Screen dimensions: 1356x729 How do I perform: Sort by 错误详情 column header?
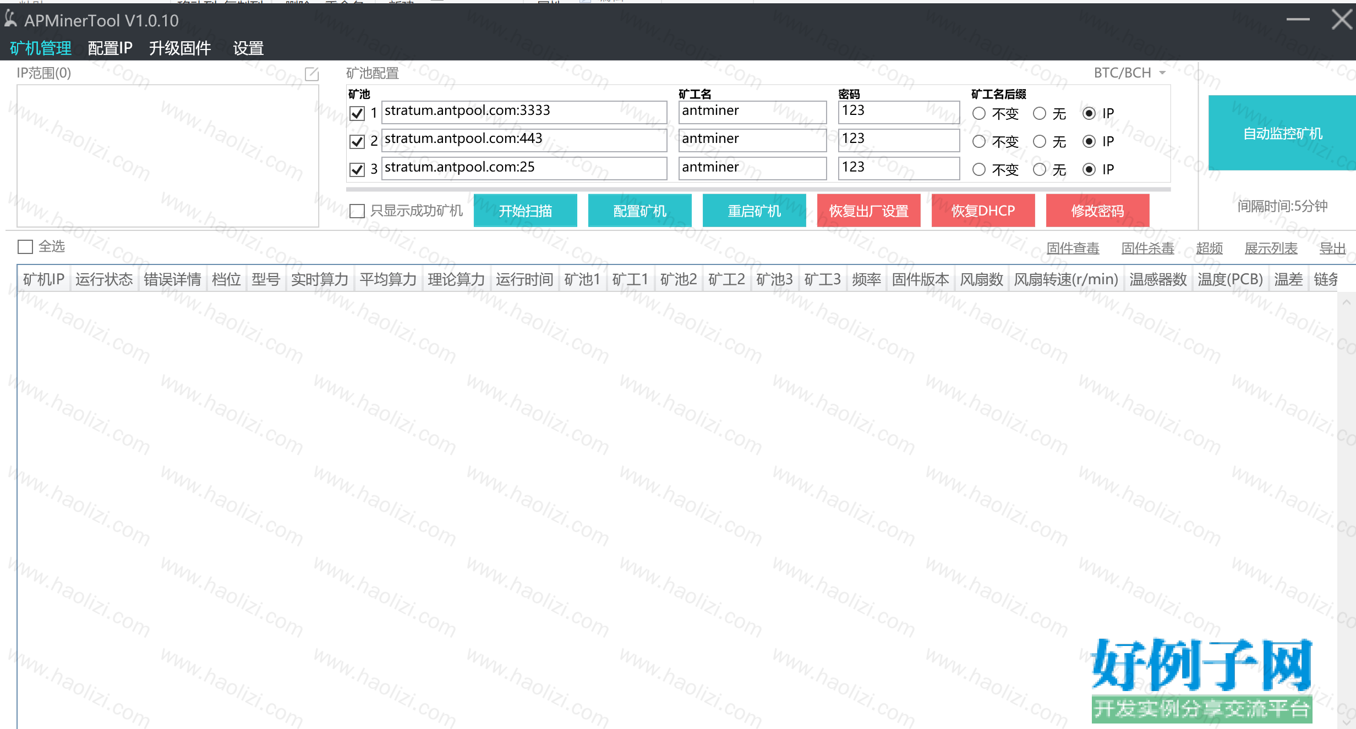[172, 279]
